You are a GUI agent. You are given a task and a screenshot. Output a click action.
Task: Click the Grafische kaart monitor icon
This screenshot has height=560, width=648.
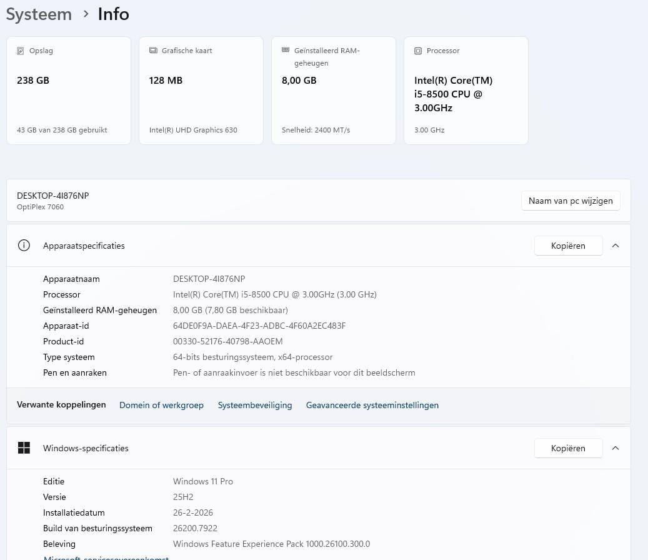click(153, 51)
